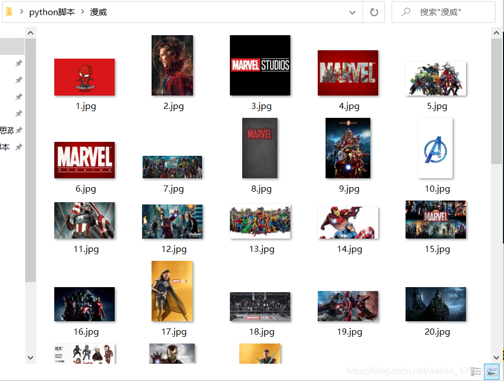This screenshot has width=504, height=381.
Task: Click the file name 3.jpg
Action: coord(261,106)
